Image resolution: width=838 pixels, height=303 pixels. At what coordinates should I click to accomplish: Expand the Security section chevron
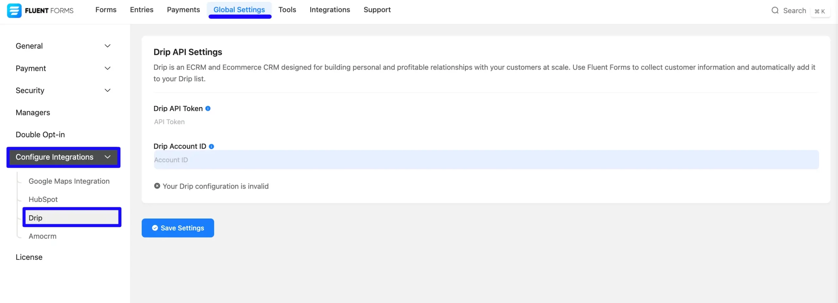107,90
